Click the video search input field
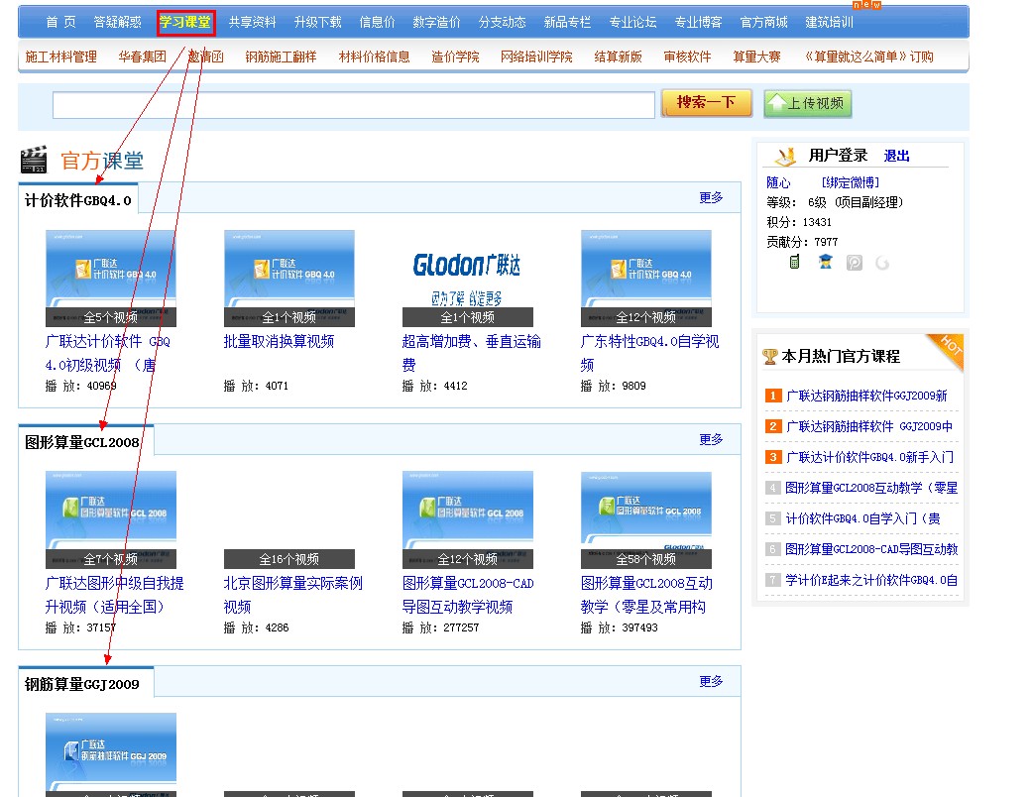Viewport: 1032px width, 797px height. 354,105
